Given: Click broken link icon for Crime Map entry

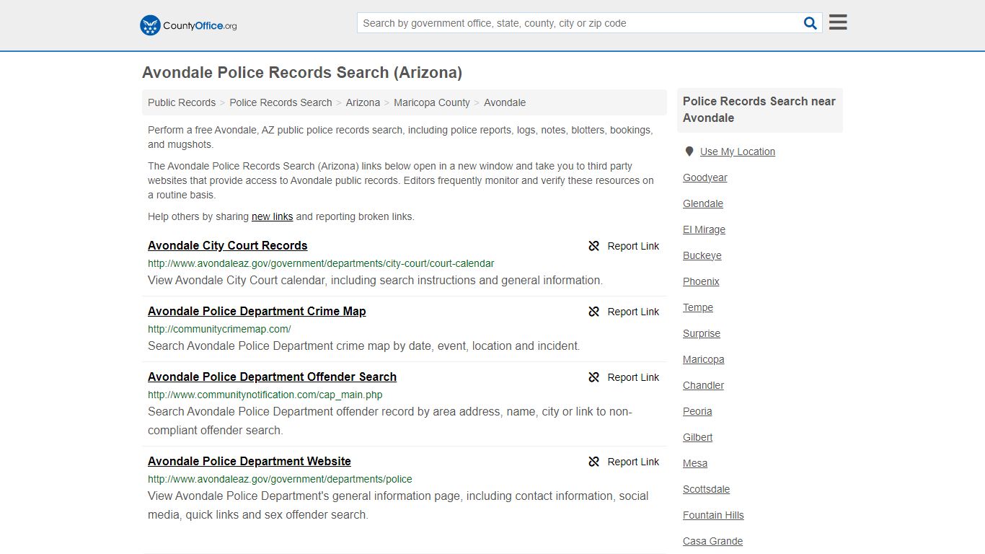Looking at the screenshot, I should (x=594, y=312).
